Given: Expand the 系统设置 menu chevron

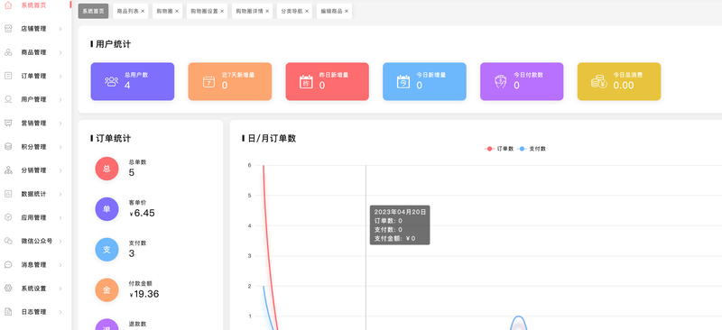Looking at the screenshot, I should pos(60,289).
